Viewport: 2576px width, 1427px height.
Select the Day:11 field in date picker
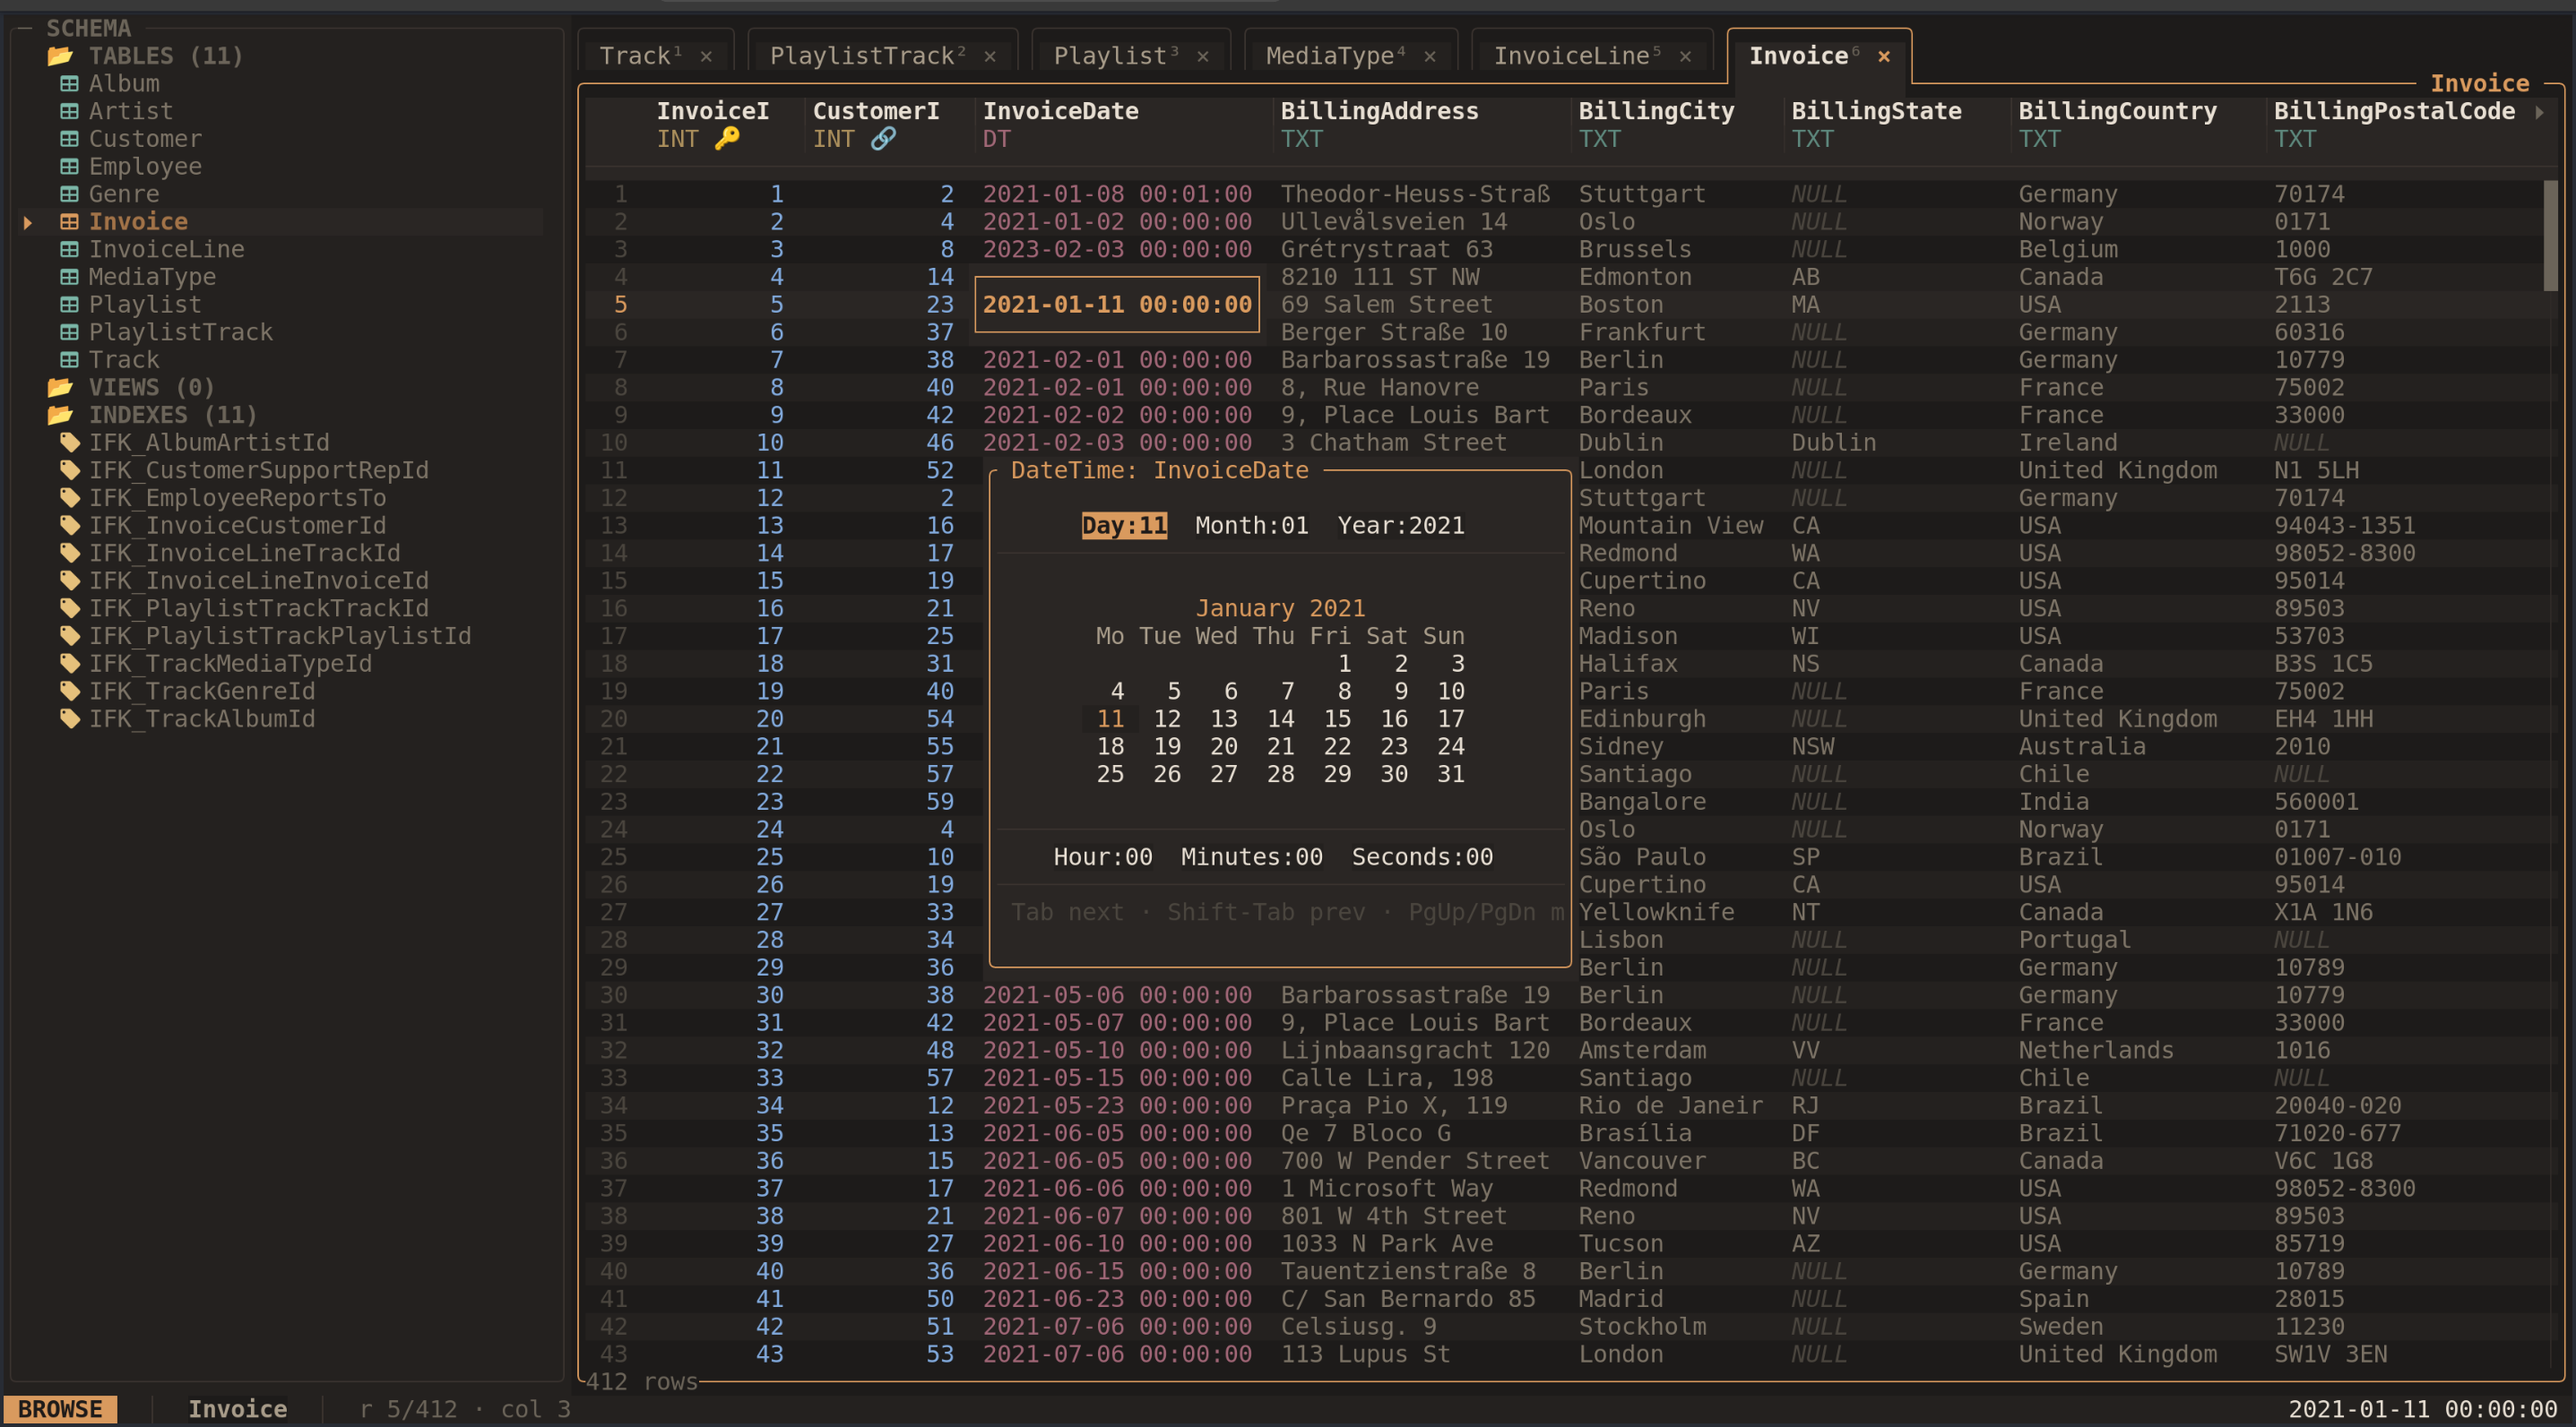point(1124,525)
